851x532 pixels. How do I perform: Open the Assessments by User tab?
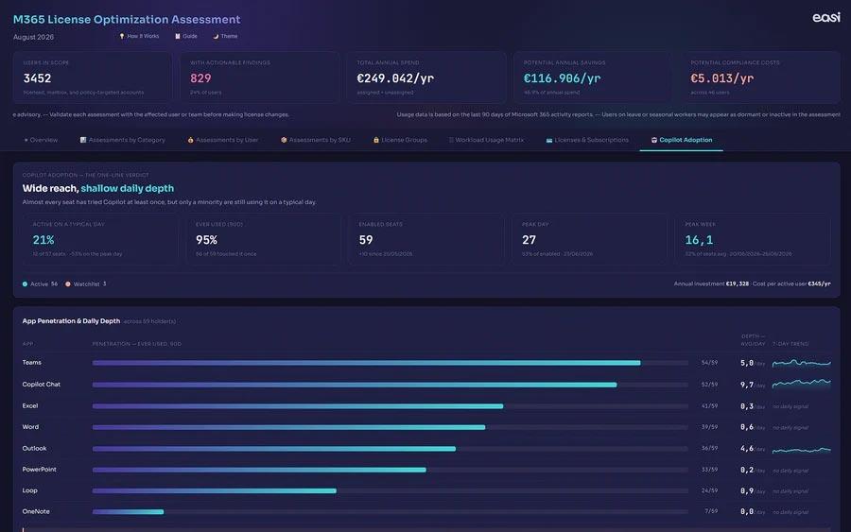(223, 140)
